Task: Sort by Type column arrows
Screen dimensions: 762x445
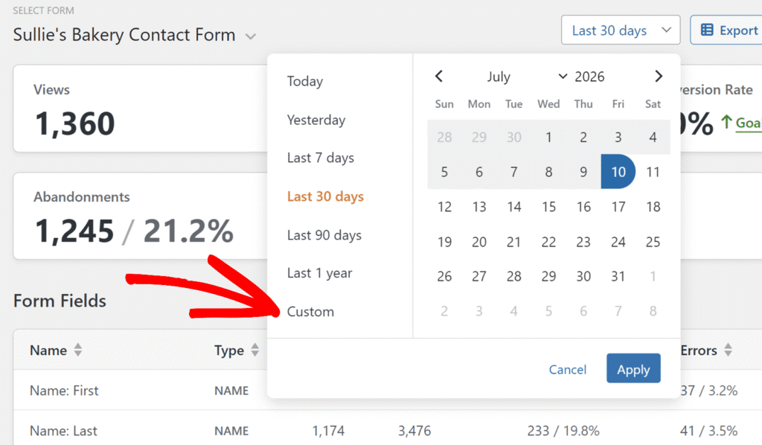Action: coord(254,350)
